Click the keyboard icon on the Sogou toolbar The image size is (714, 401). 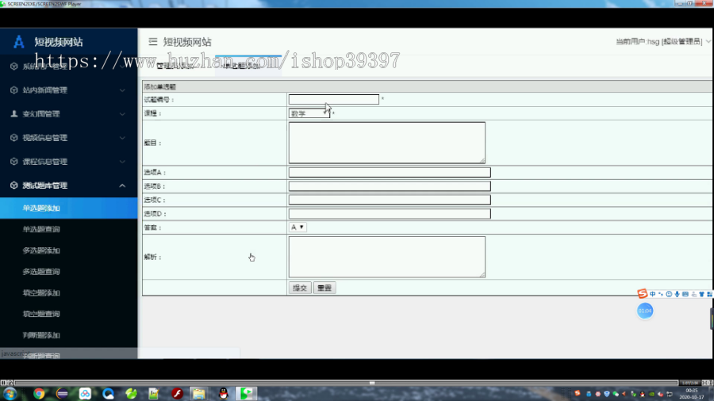685,294
